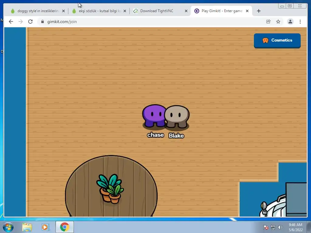Click the Gimkit favicon on active tab
Screen dimensions: 311x233
(197, 11)
